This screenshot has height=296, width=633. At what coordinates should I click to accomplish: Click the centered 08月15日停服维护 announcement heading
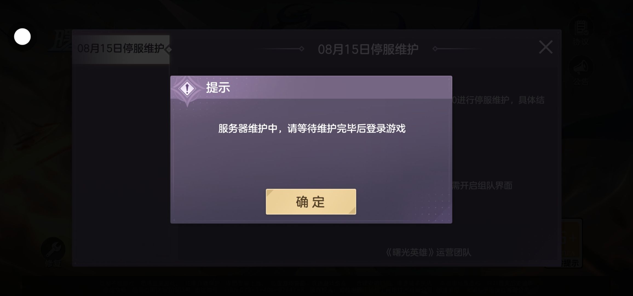(x=368, y=49)
